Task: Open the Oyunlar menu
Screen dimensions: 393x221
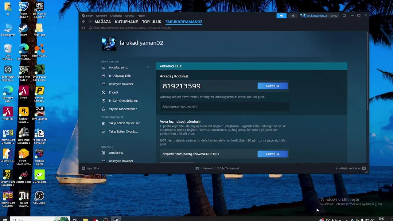Action: (x=130, y=16)
